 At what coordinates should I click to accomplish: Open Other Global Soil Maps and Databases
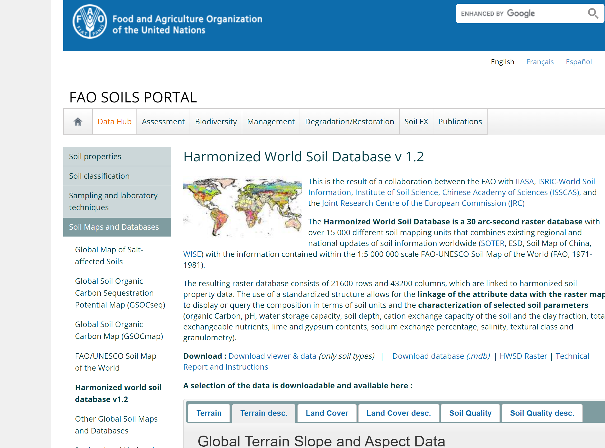pos(116,425)
